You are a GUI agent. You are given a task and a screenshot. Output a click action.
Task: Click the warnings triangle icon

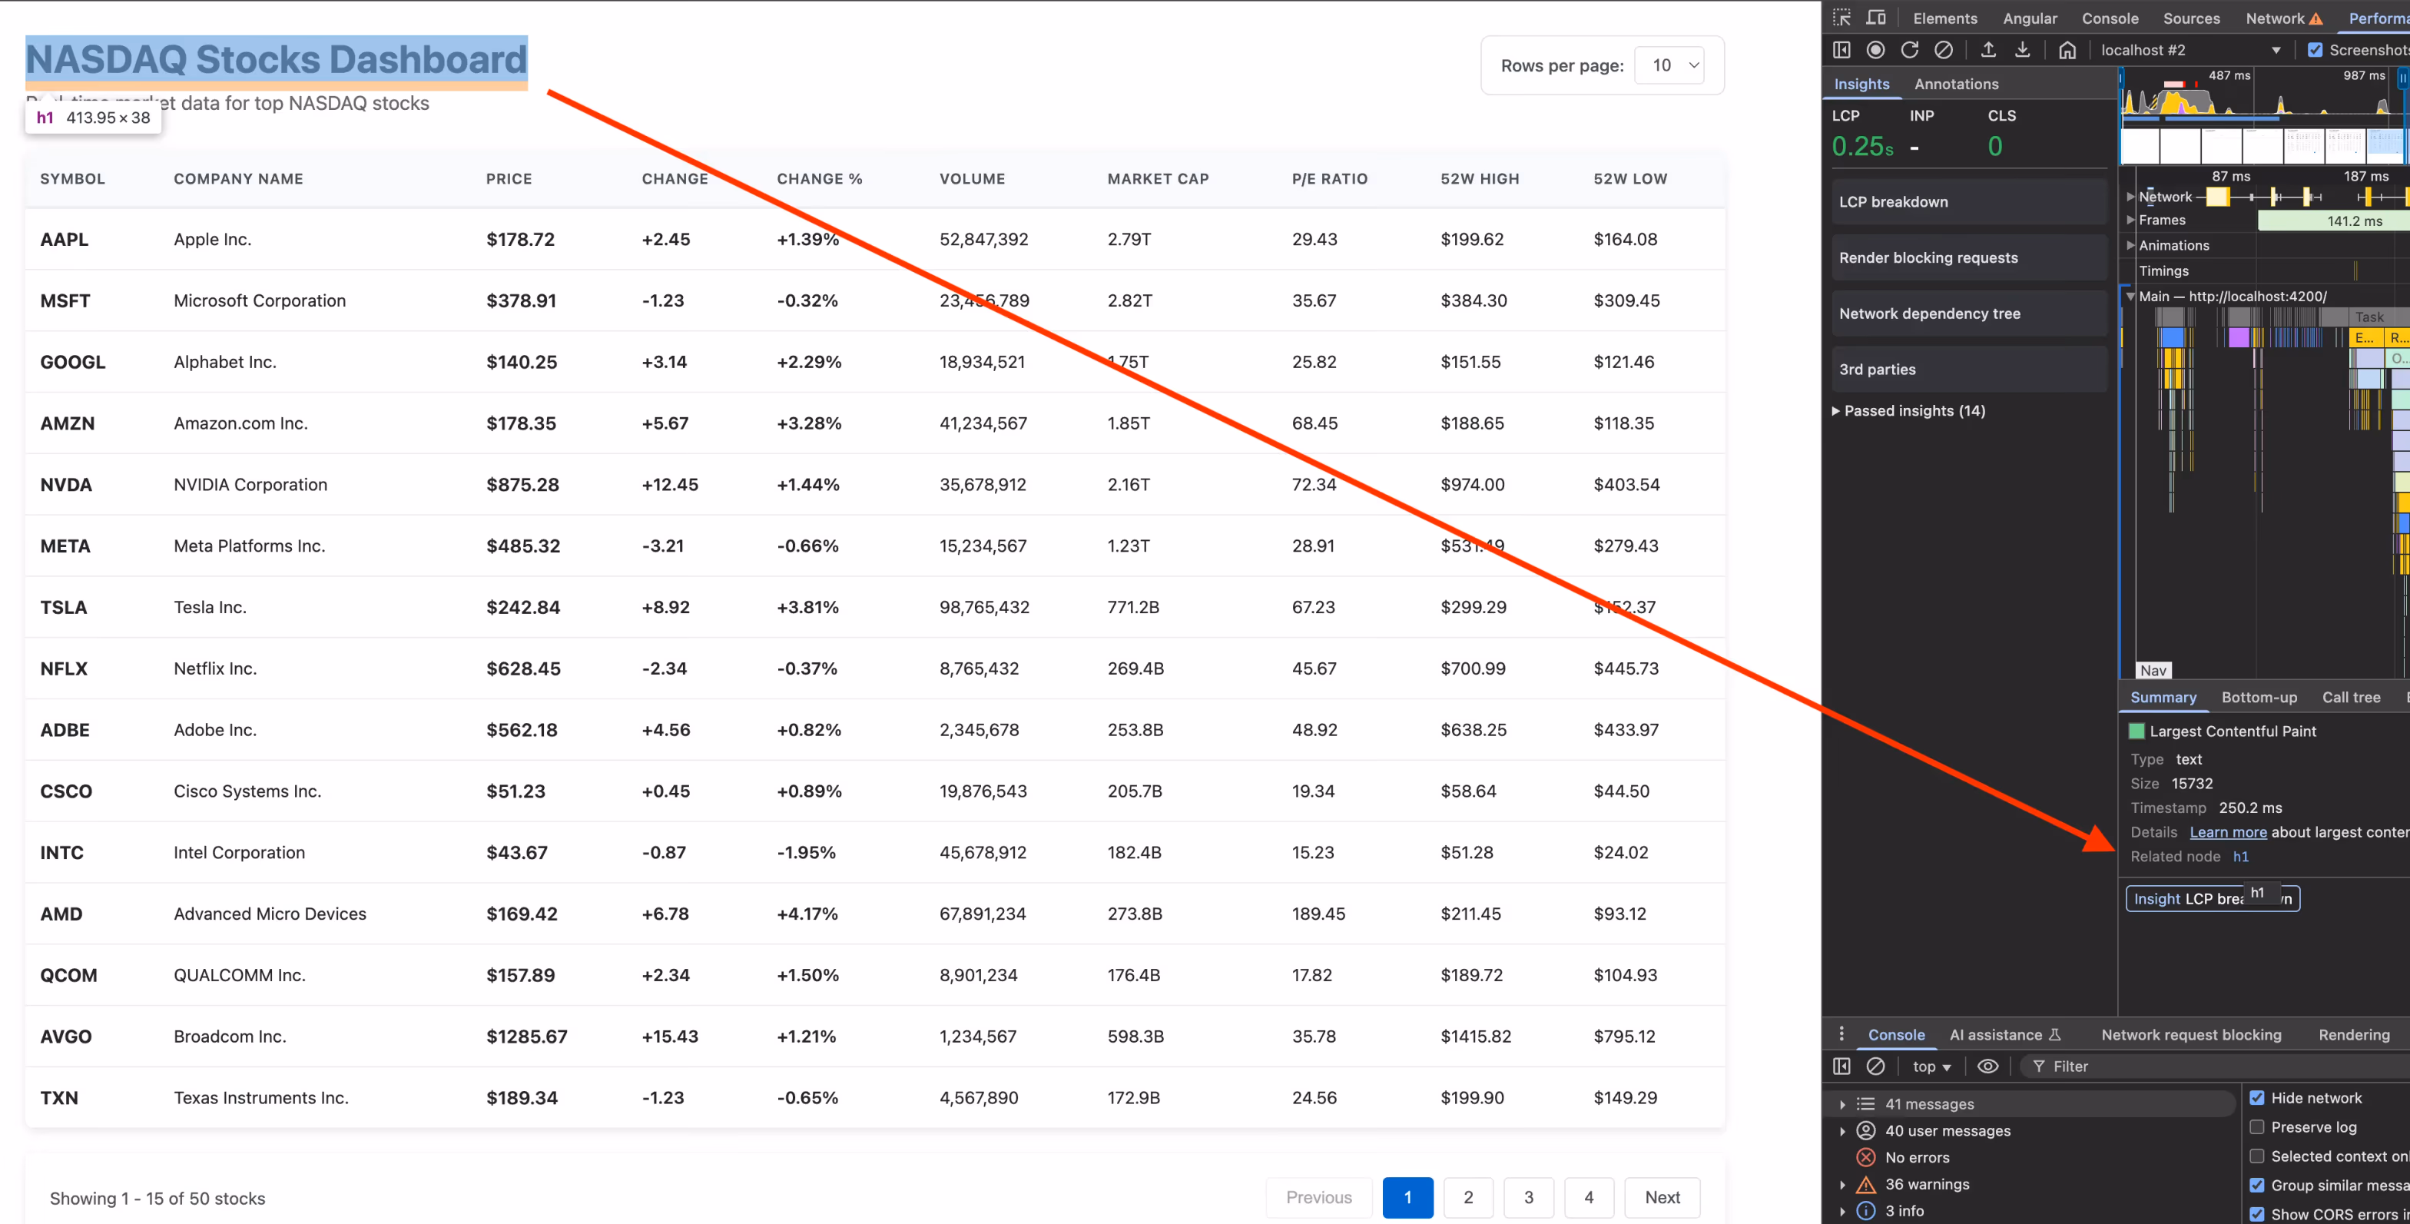coord(1865,1184)
